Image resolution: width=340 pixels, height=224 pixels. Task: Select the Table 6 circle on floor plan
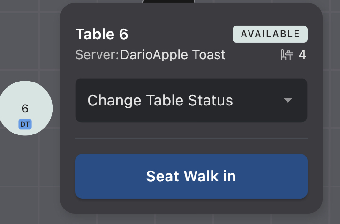25,101
